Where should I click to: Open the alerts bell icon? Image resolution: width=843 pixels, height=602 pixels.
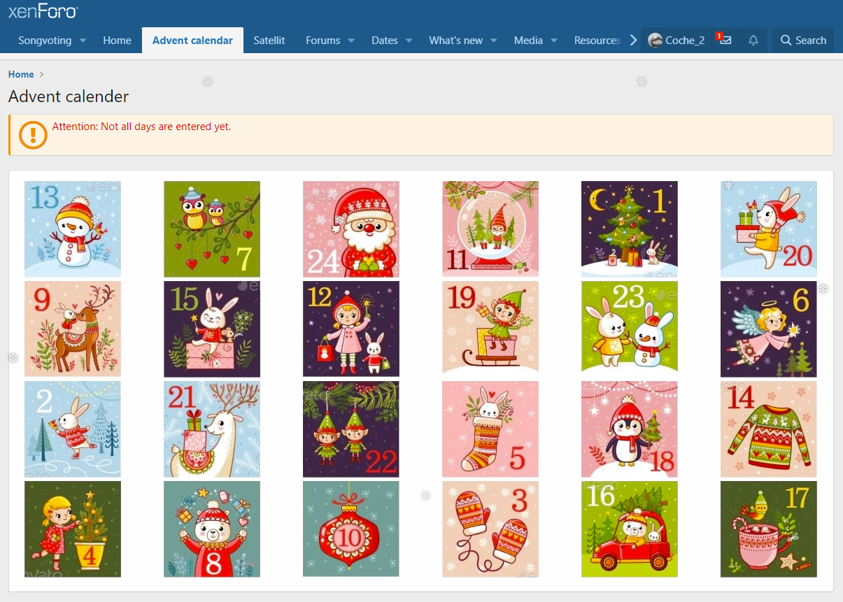tap(753, 40)
